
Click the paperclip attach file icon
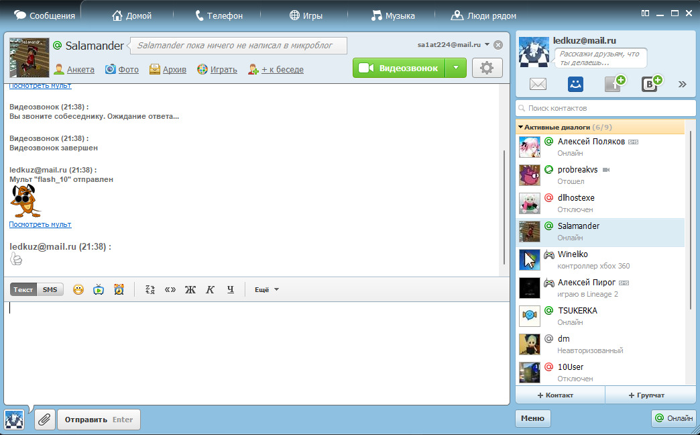[45, 420]
